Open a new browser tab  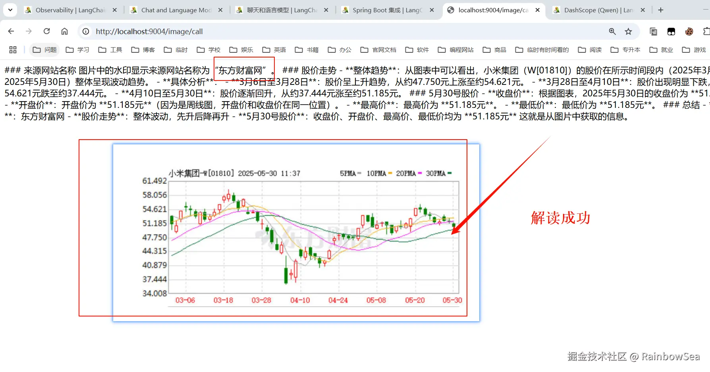(661, 10)
